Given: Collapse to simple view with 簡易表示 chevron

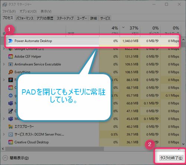Looking at the screenshot, I should coord(5,158).
